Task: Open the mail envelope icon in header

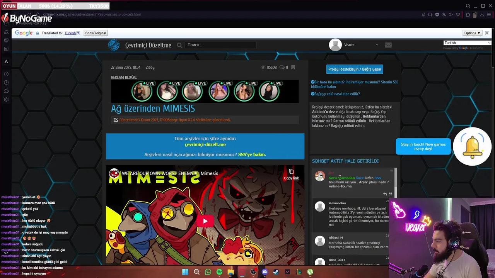Action: [388, 45]
